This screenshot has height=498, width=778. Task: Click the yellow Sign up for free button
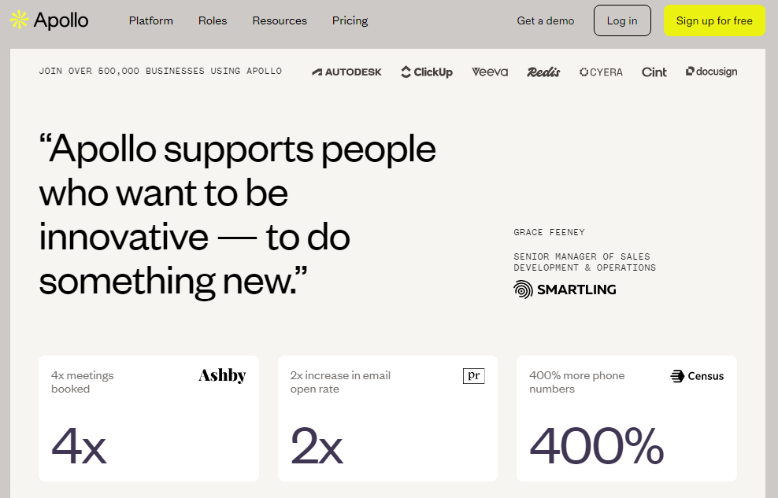pos(714,20)
